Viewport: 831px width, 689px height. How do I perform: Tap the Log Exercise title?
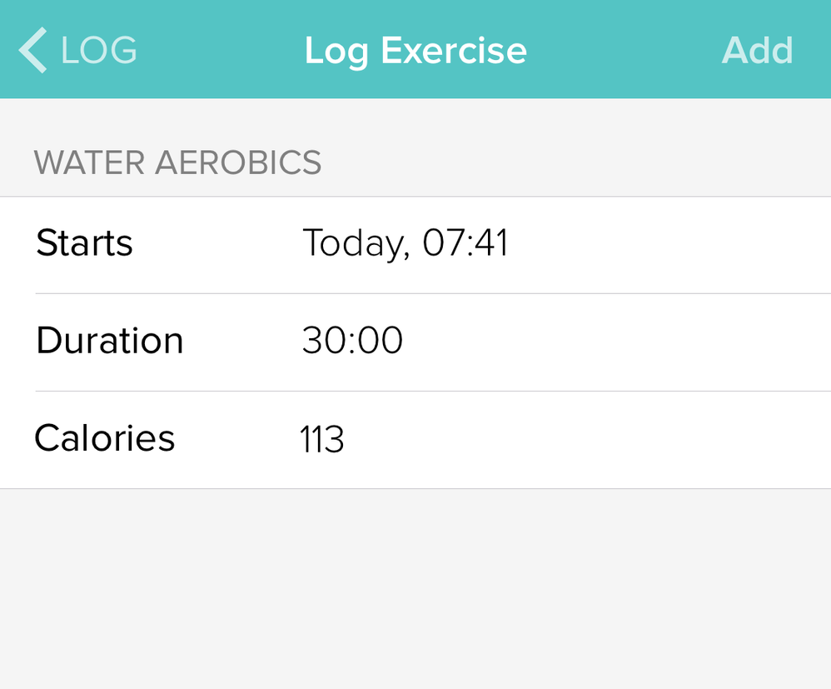[x=415, y=50]
